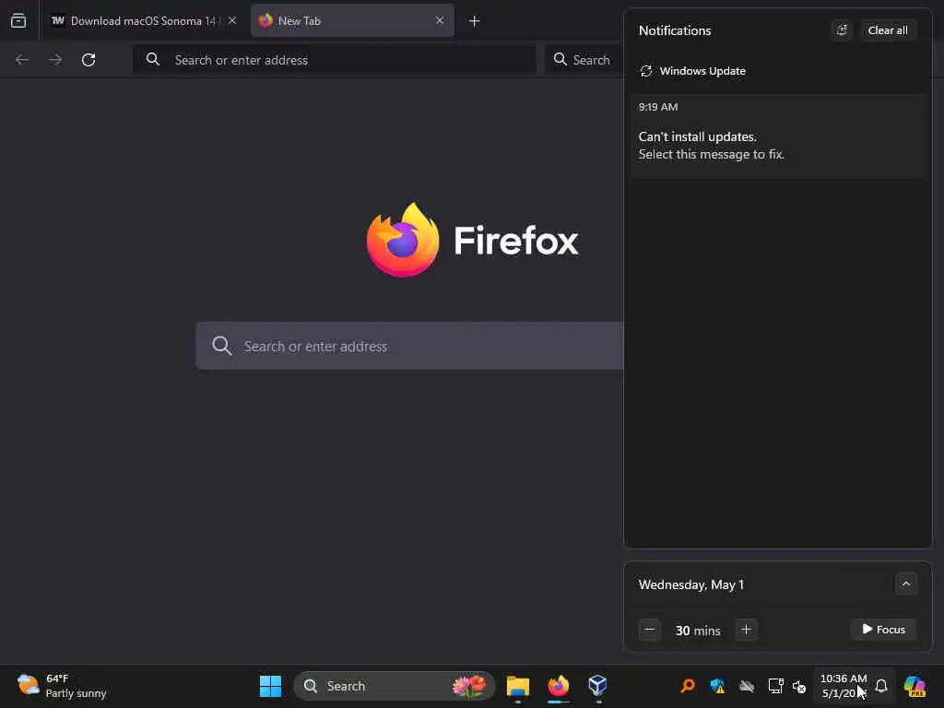Viewport: 944px width, 708px height.
Task: Increase focus time with plus button
Action: 746,630
